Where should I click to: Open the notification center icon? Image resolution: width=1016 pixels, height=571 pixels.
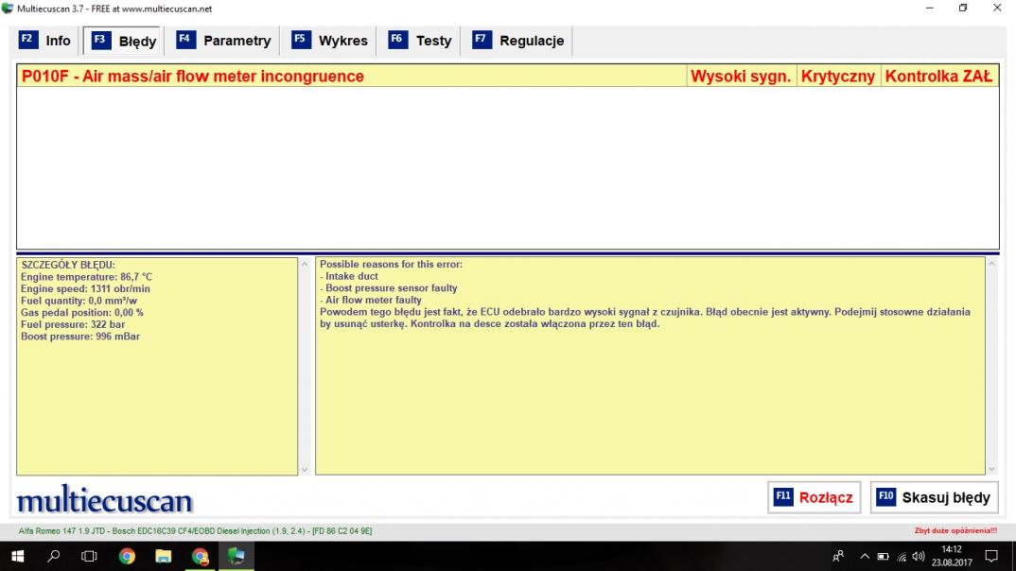(x=991, y=556)
